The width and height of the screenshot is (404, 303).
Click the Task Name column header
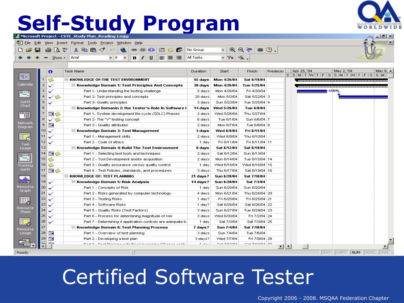pos(124,71)
